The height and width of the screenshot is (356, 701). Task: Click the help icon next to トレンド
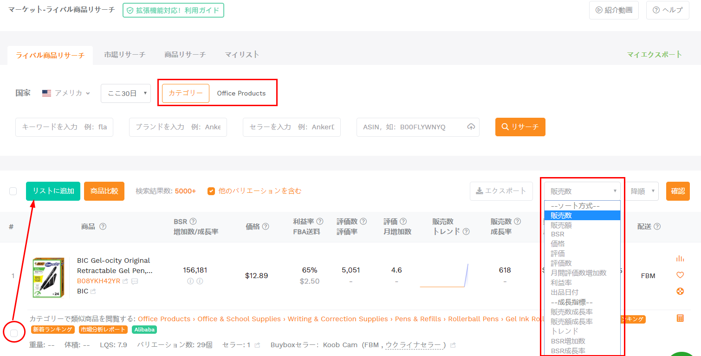coord(466,231)
